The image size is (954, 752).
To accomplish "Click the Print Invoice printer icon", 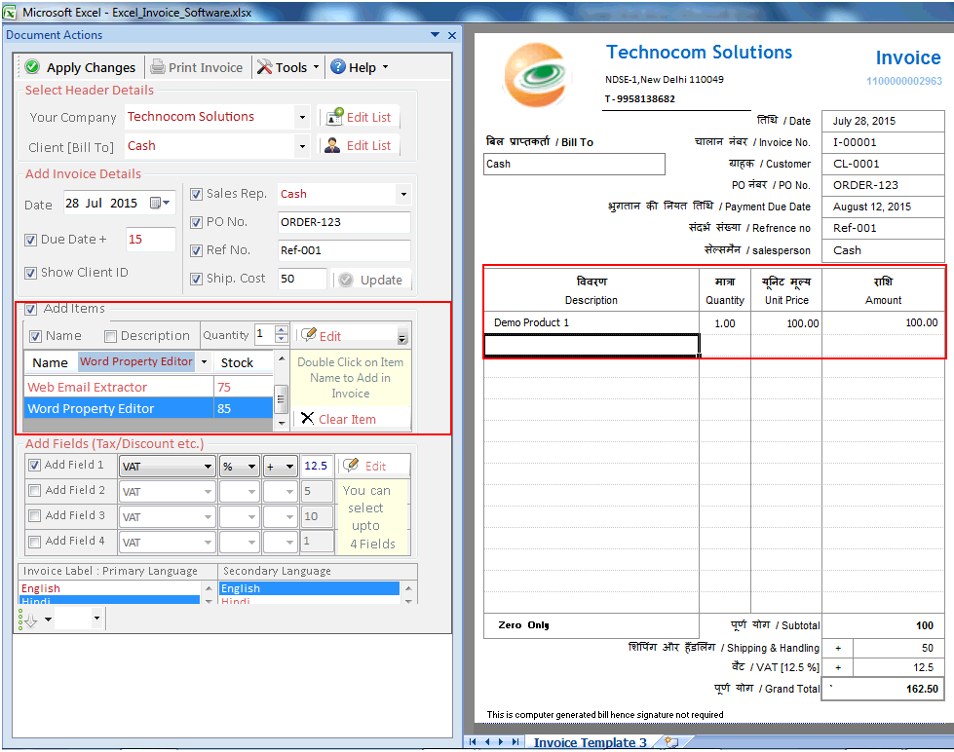I will [158, 67].
